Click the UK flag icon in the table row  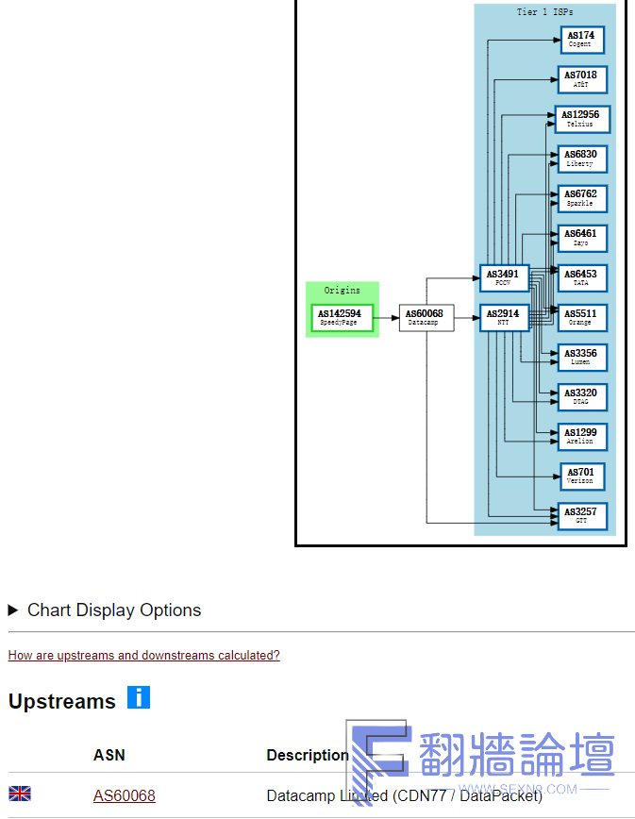tap(20, 794)
